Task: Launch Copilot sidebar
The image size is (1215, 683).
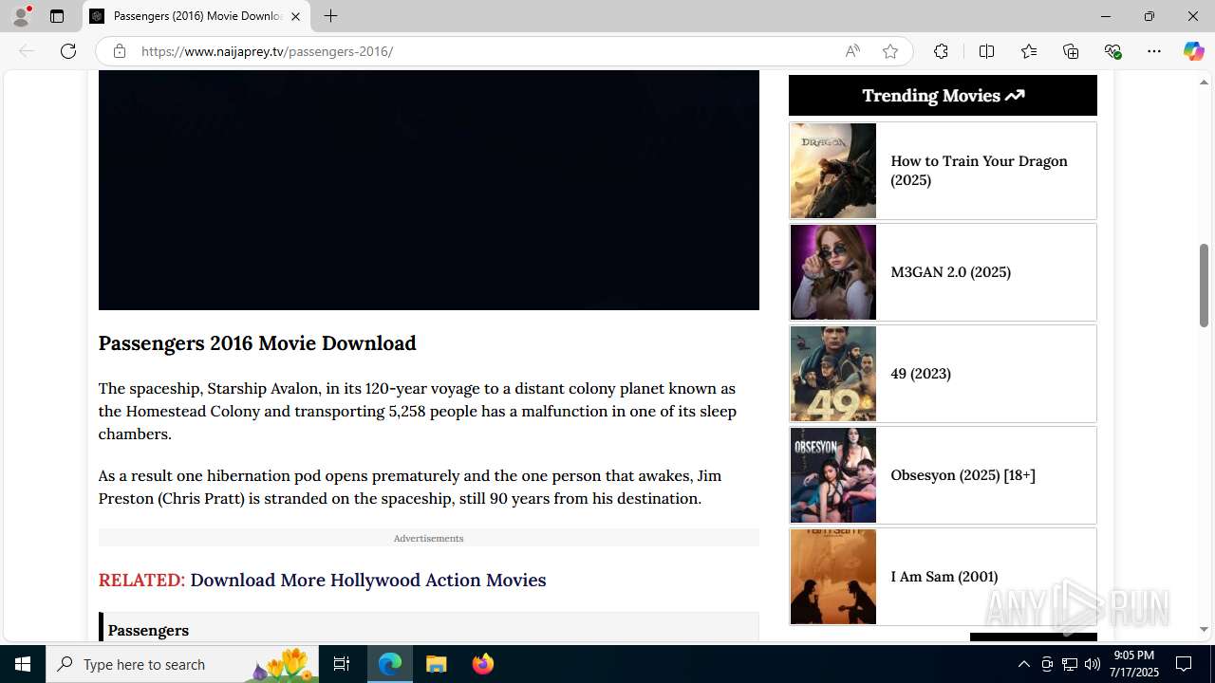Action: 1193,51
